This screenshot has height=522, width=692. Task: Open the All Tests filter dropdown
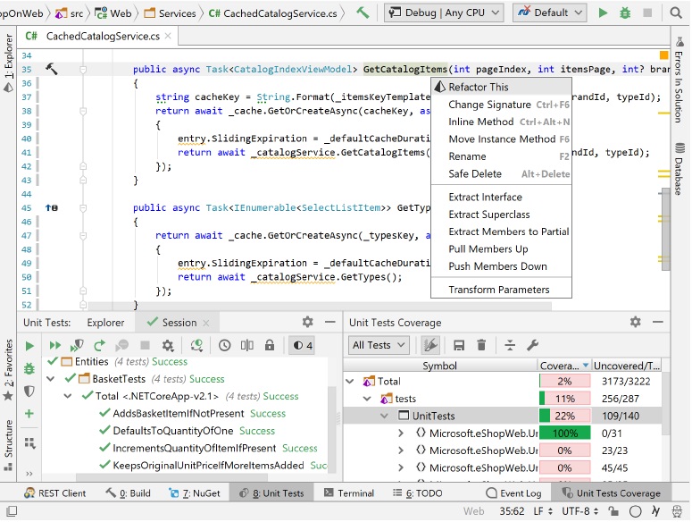click(379, 345)
